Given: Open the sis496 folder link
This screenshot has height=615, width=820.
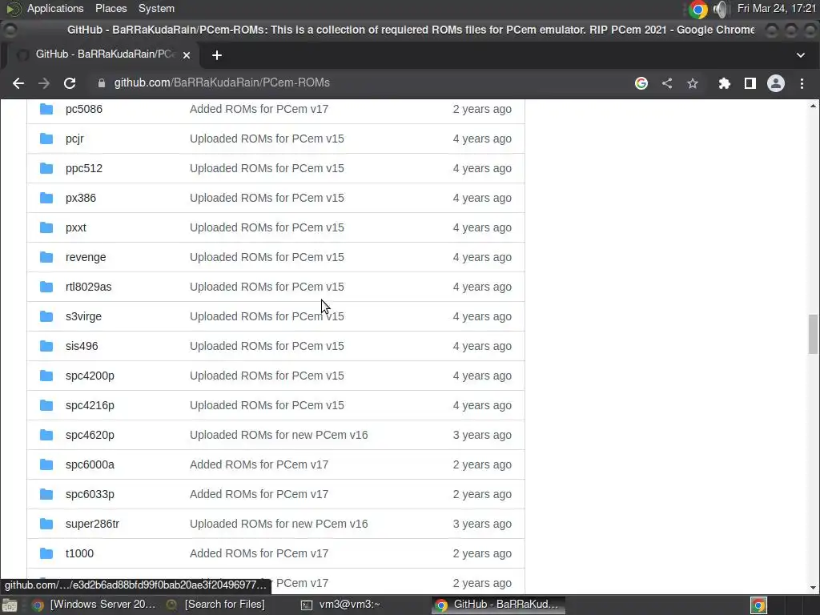Looking at the screenshot, I should click(82, 346).
